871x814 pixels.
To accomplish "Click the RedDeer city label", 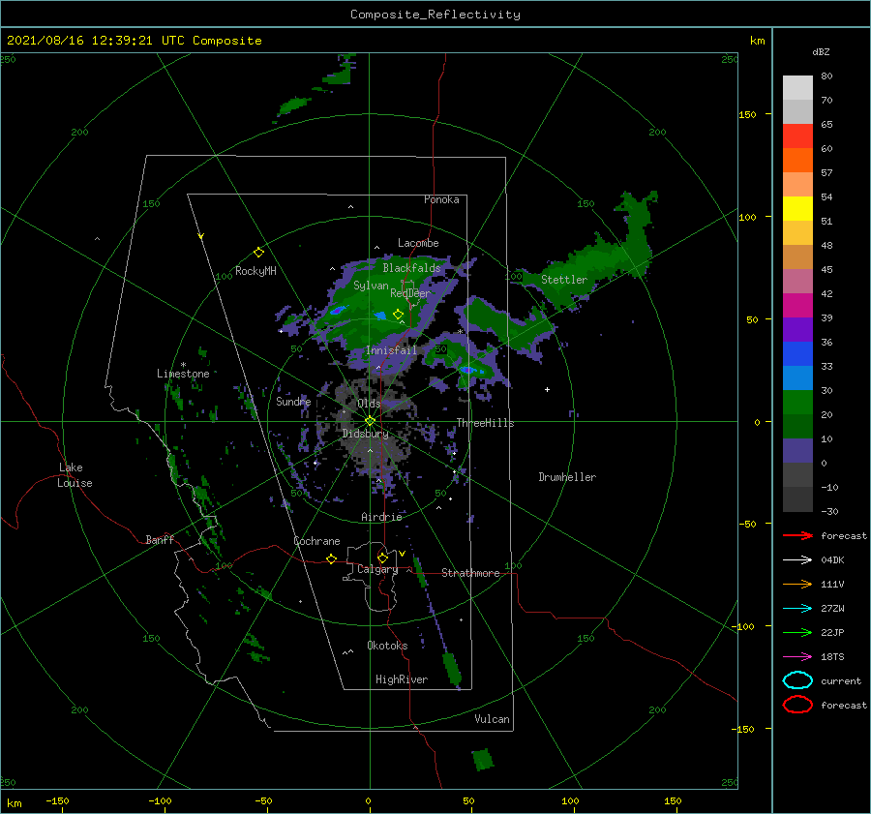I will 410,293.
